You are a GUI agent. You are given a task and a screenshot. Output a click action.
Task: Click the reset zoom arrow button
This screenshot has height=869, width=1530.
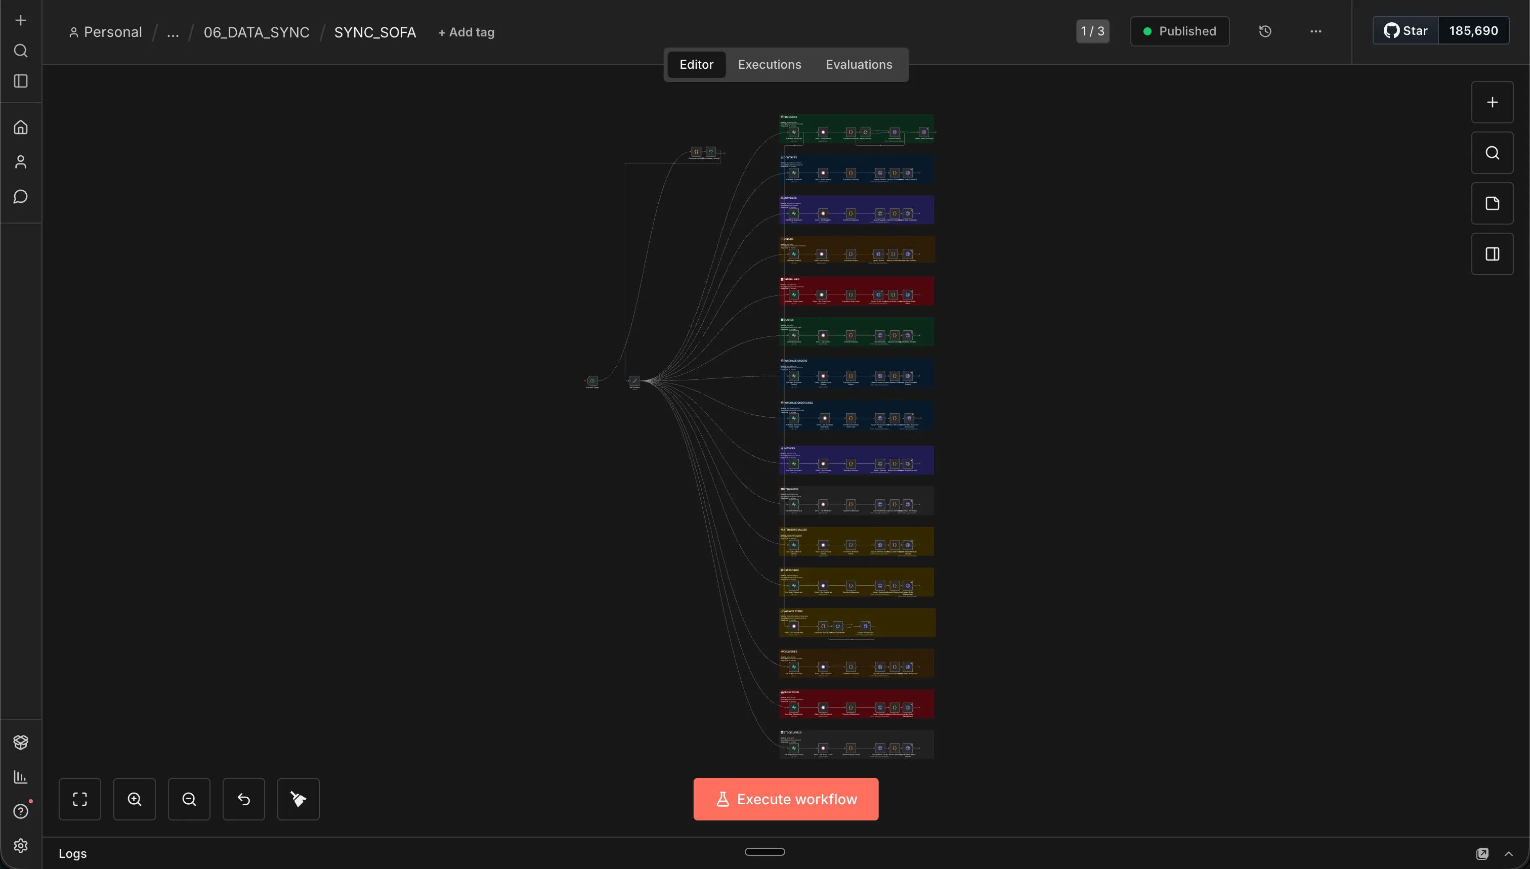(x=243, y=799)
